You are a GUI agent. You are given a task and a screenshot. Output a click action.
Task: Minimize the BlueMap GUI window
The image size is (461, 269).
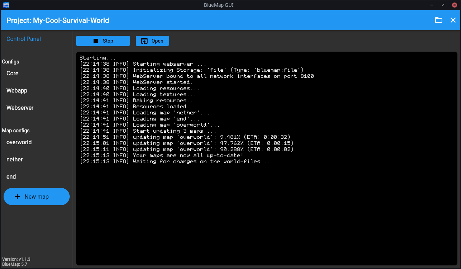432,5
